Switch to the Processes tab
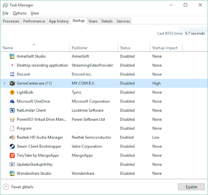Screen dimensions: 208x195 11,21
